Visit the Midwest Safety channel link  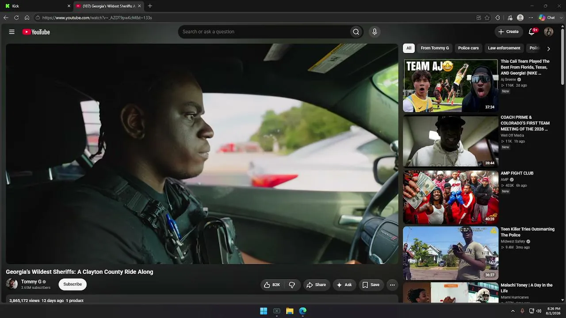pyautogui.click(x=513, y=242)
